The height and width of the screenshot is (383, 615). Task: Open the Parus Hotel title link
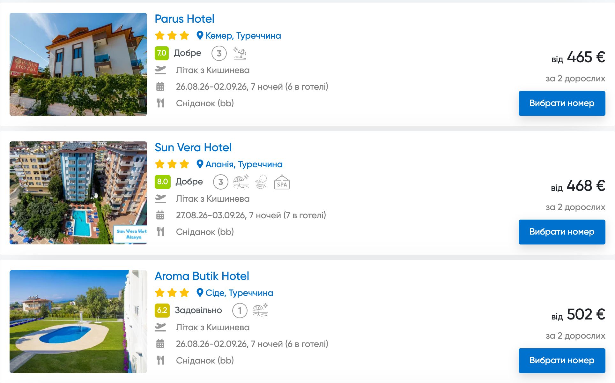184,19
